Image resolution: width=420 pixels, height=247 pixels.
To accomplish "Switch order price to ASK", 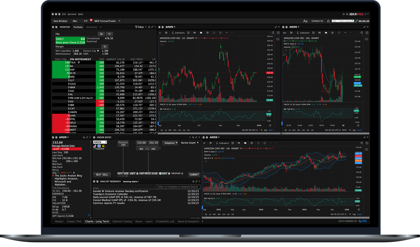I will (154, 149).
